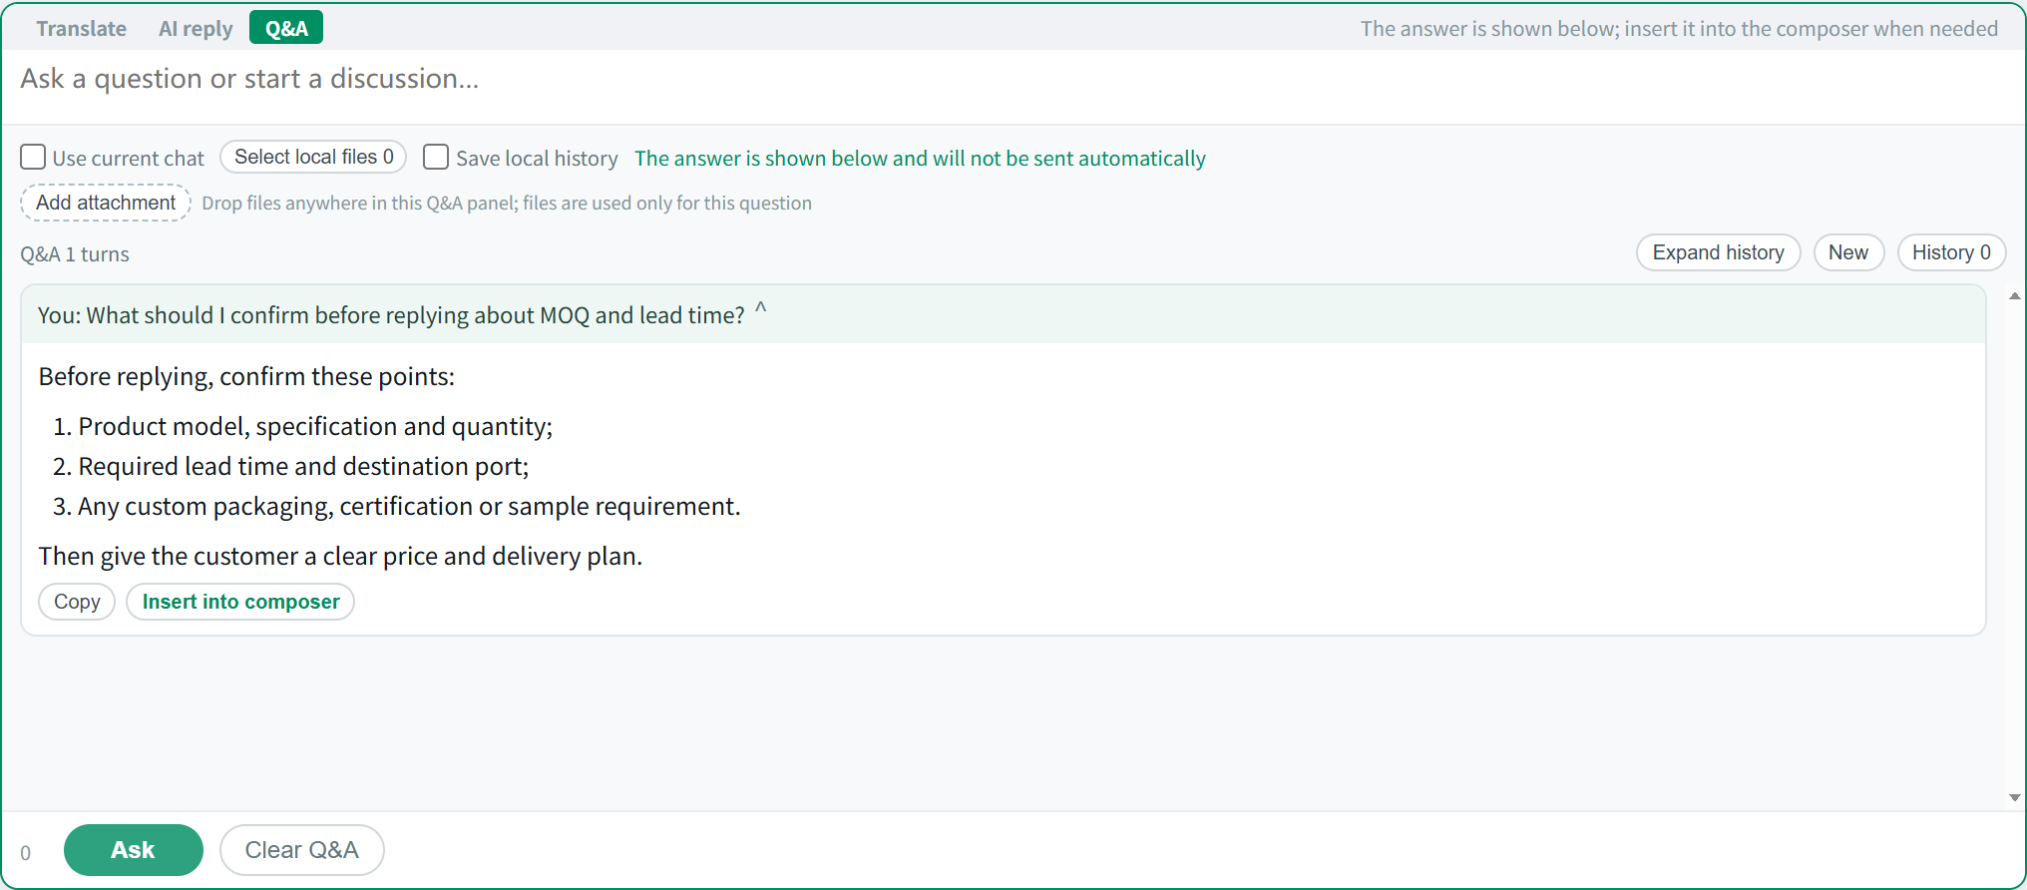The image size is (2027, 890).
Task: Submit question with the Ask button
Action: [x=134, y=850]
